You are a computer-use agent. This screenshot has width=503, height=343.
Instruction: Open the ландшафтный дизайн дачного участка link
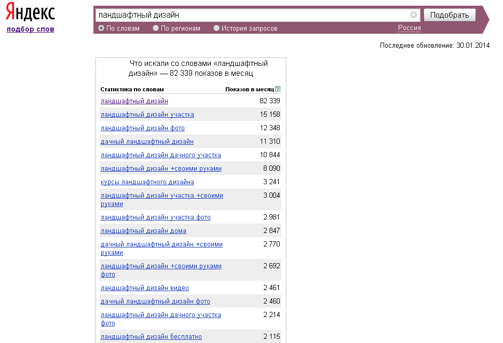(x=161, y=155)
